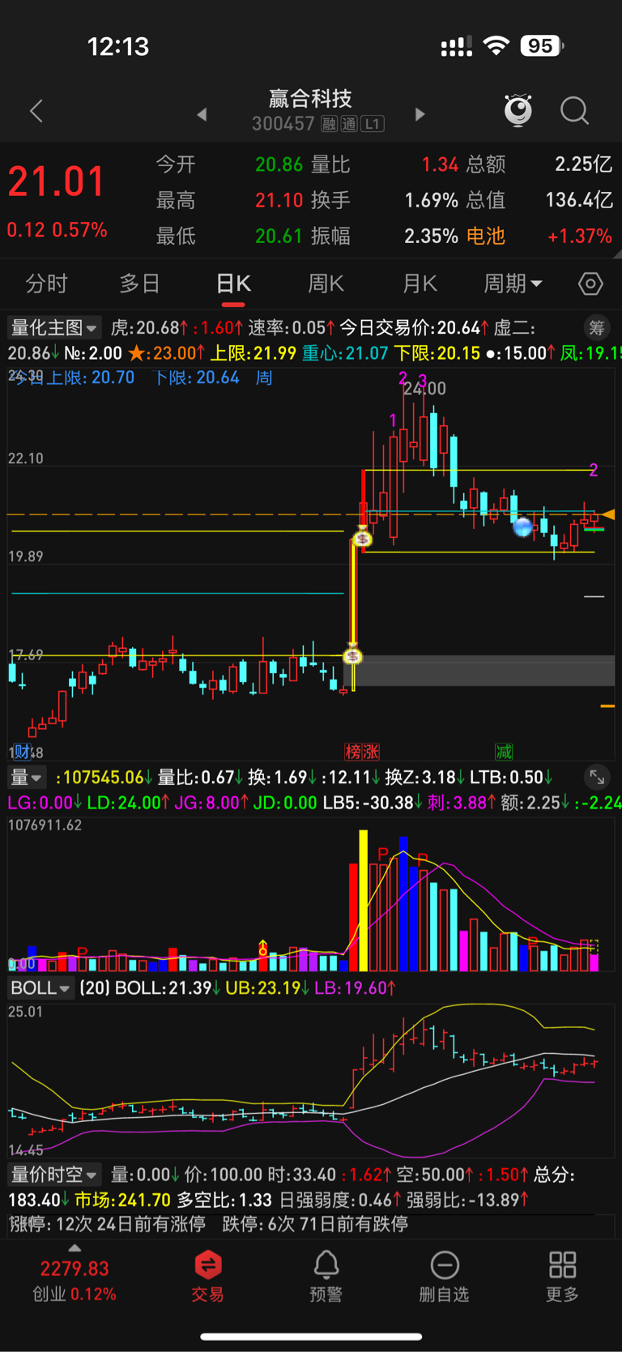
Task: Open the 周期 period dropdown
Action: [513, 284]
